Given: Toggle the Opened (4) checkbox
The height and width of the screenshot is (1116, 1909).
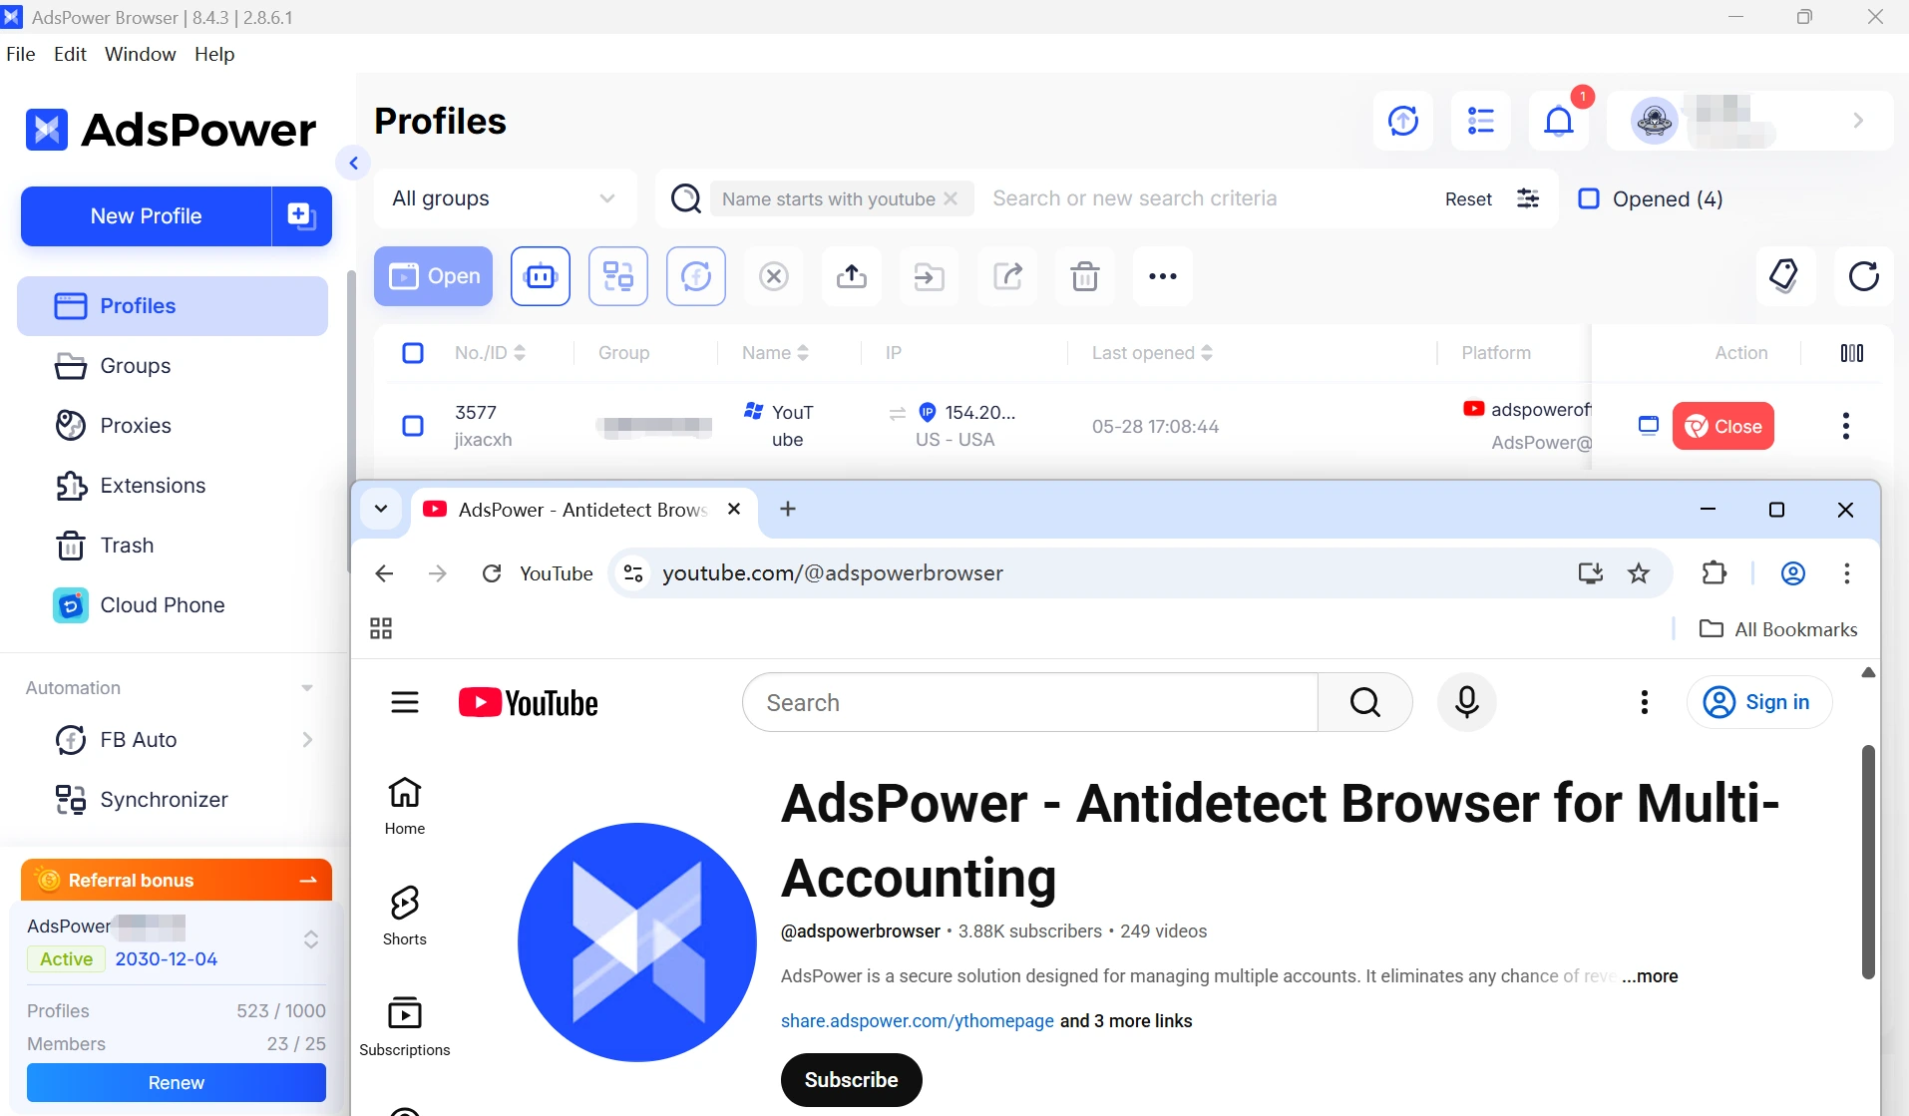Looking at the screenshot, I should click(x=1589, y=198).
